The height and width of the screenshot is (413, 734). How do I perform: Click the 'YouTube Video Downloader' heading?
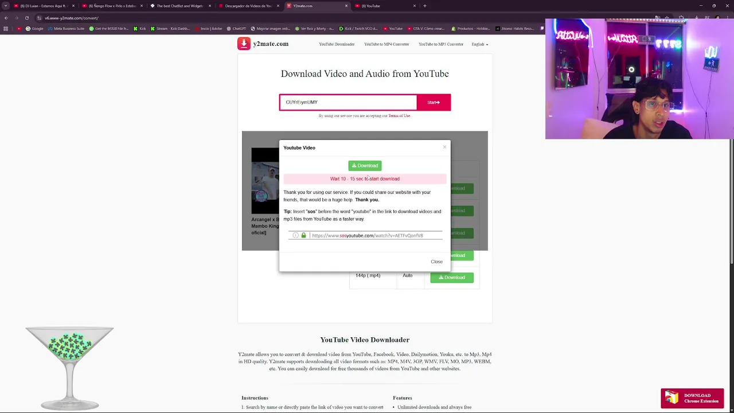[365, 340]
